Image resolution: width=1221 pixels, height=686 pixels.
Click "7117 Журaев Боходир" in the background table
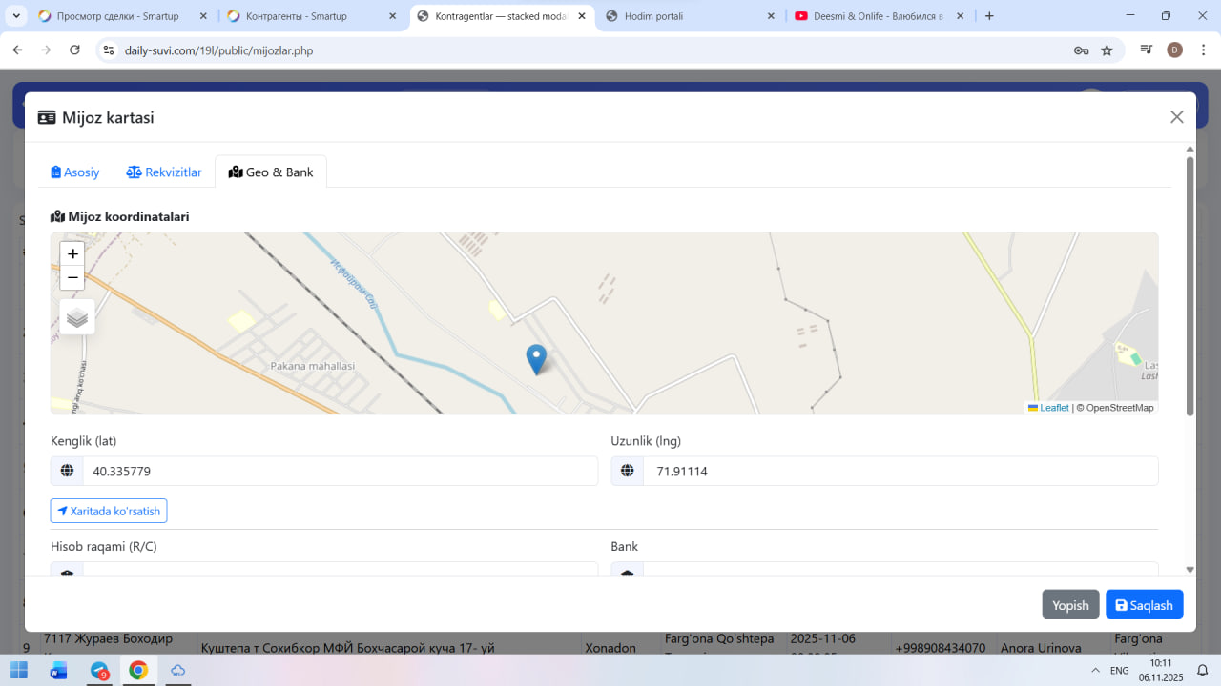point(109,637)
